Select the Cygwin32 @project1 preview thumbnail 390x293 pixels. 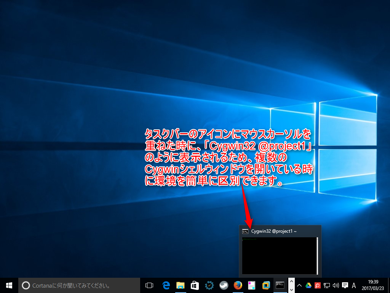(280, 255)
